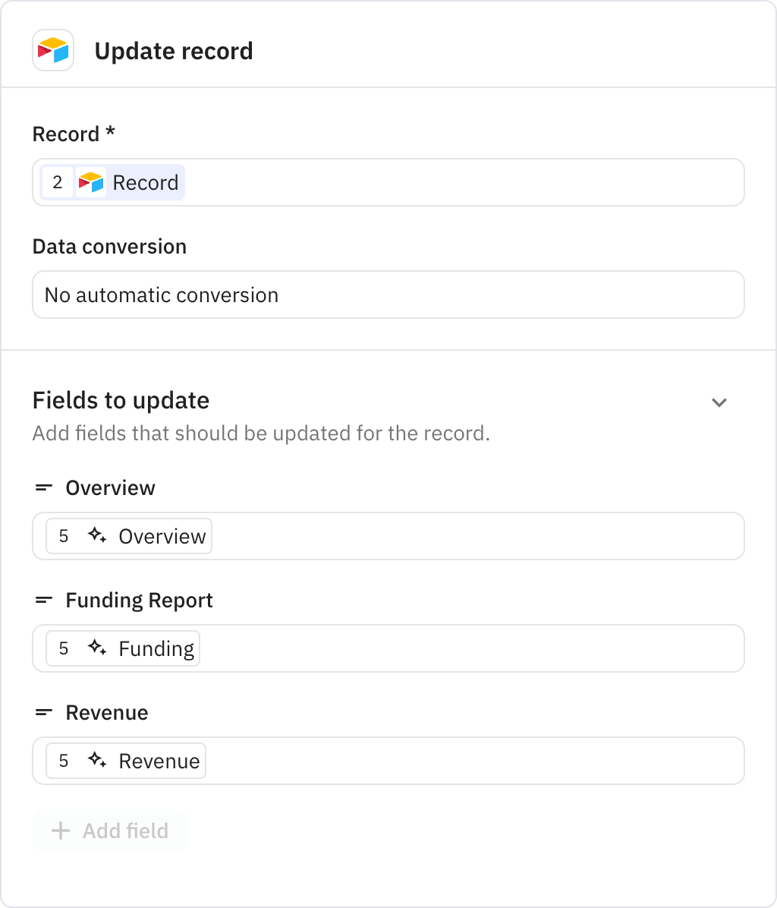Viewport: 777px width, 908px height.
Task: Click the Airtable icon inside the Record pill
Action: (x=90, y=181)
